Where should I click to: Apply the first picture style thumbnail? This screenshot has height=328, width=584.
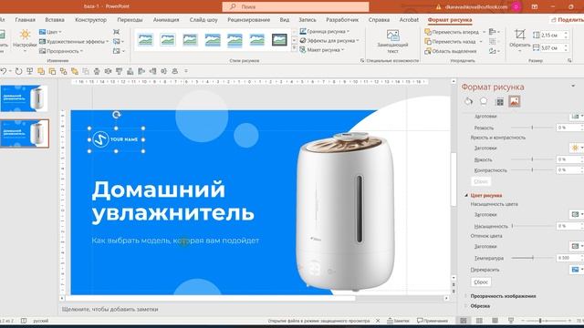point(145,40)
